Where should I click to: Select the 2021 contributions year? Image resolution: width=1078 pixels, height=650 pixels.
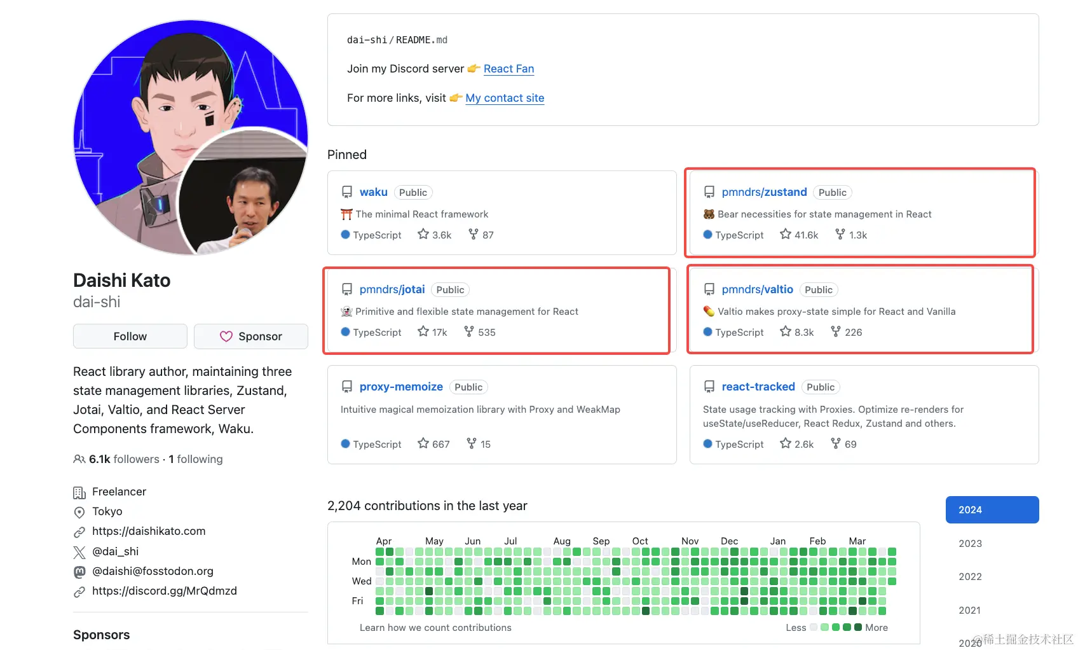(x=970, y=611)
